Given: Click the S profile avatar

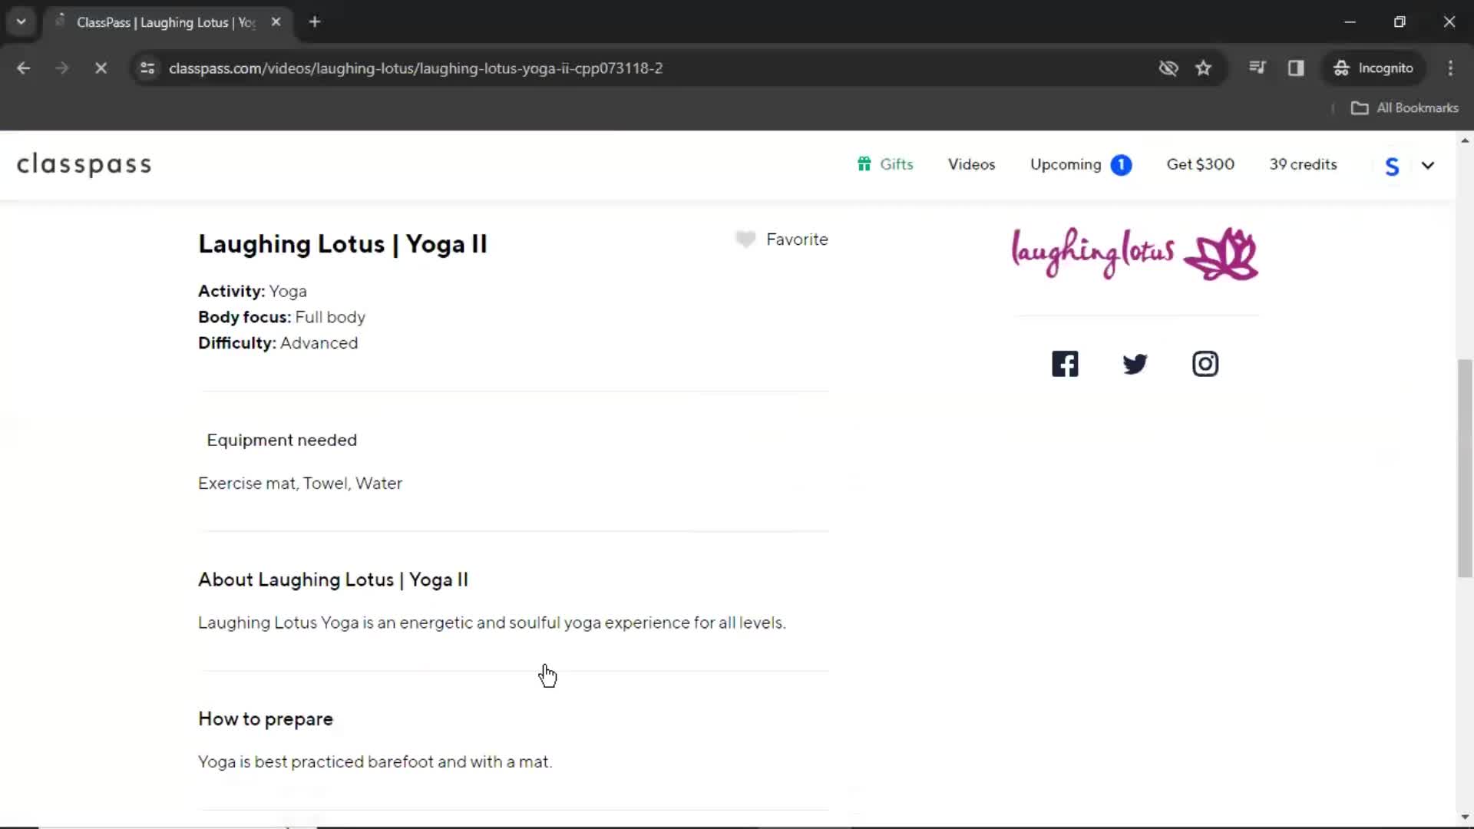Looking at the screenshot, I should (x=1392, y=166).
